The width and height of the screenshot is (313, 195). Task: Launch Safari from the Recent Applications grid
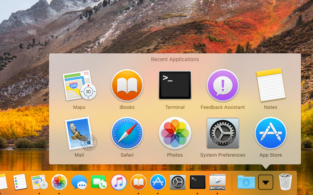click(127, 133)
